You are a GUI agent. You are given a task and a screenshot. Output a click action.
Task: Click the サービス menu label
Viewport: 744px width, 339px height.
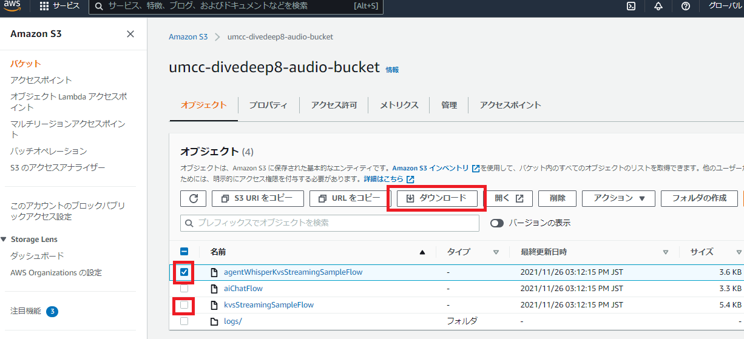tap(66, 6)
